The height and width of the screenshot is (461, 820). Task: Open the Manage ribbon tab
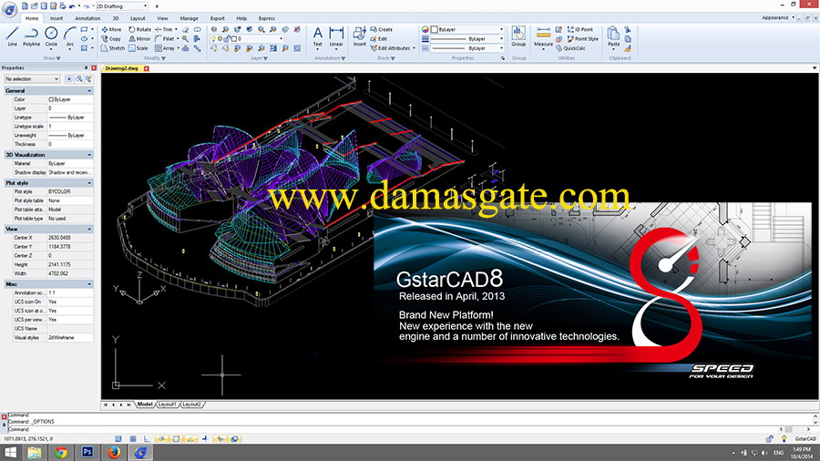(x=189, y=18)
